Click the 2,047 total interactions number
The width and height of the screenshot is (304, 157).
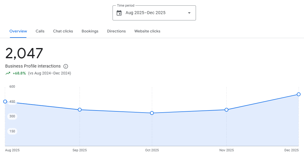tap(24, 53)
